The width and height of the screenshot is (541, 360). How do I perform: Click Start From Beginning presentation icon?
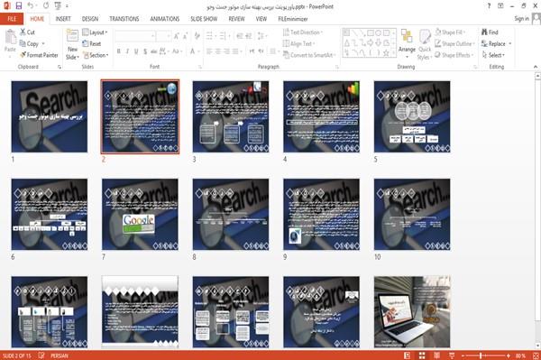tap(58, 6)
